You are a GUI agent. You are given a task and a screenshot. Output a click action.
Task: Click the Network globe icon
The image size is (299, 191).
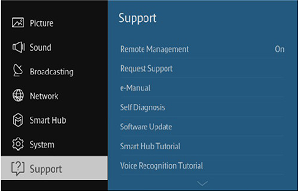(18, 95)
